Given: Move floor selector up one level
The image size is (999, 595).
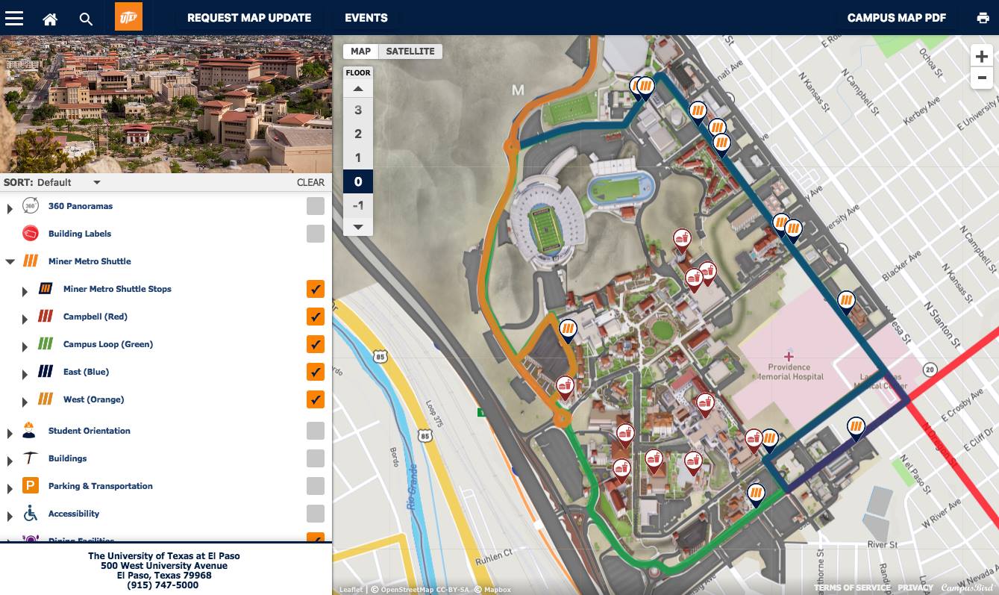Looking at the screenshot, I should (358, 89).
